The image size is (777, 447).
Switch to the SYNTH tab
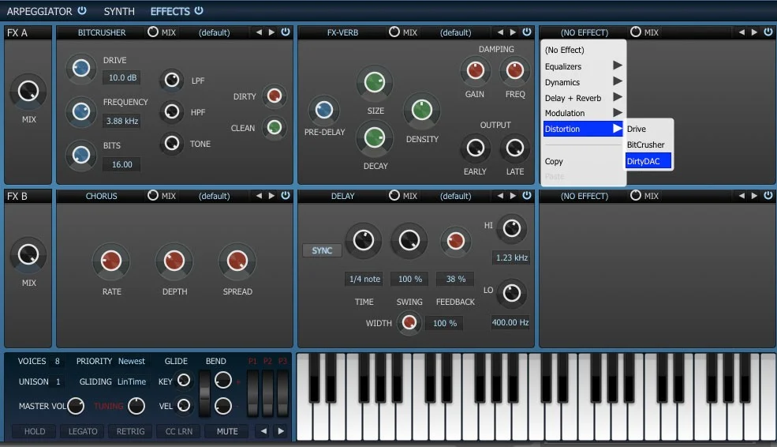tap(119, 11)
